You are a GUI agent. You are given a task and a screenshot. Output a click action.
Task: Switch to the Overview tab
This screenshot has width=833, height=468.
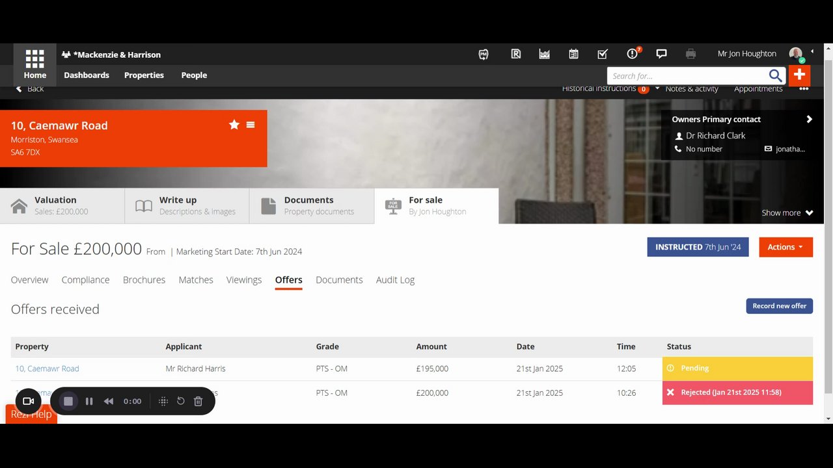coord(29,280)
